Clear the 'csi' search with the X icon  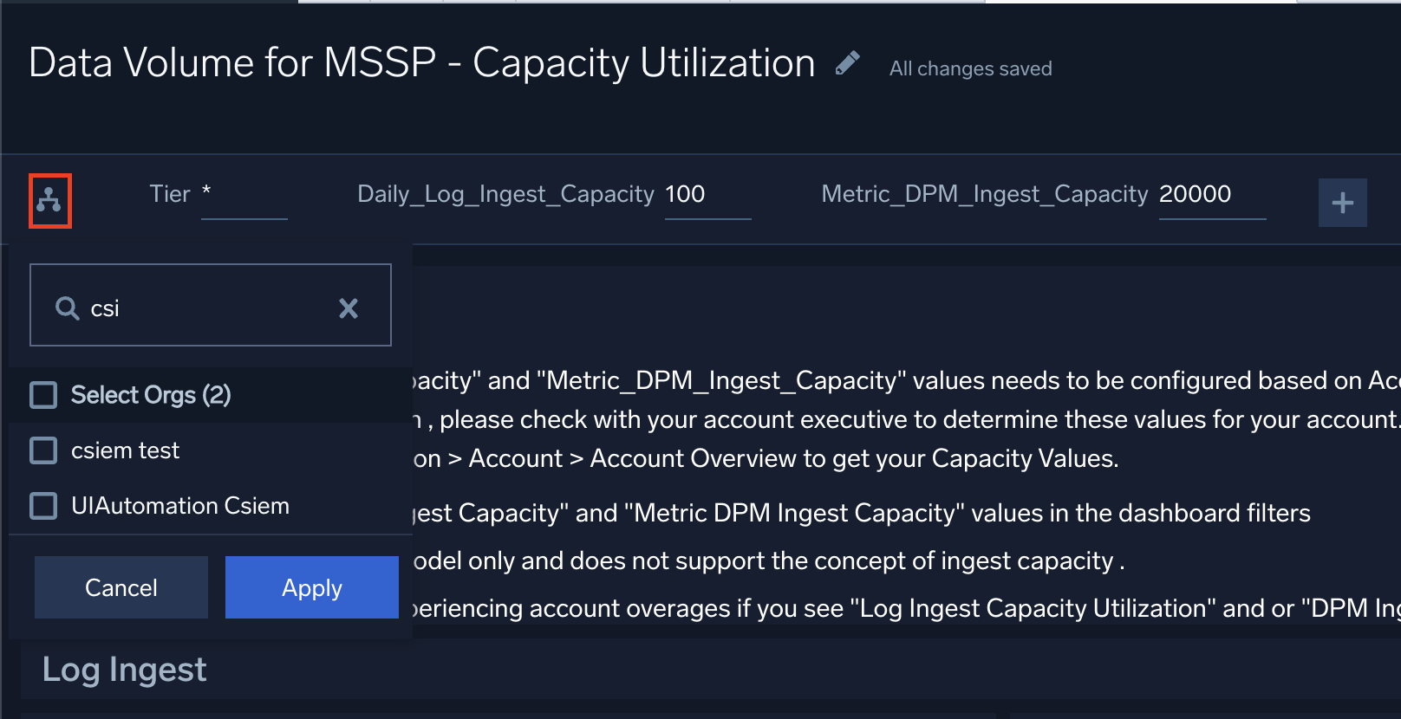tap(349, 308)
